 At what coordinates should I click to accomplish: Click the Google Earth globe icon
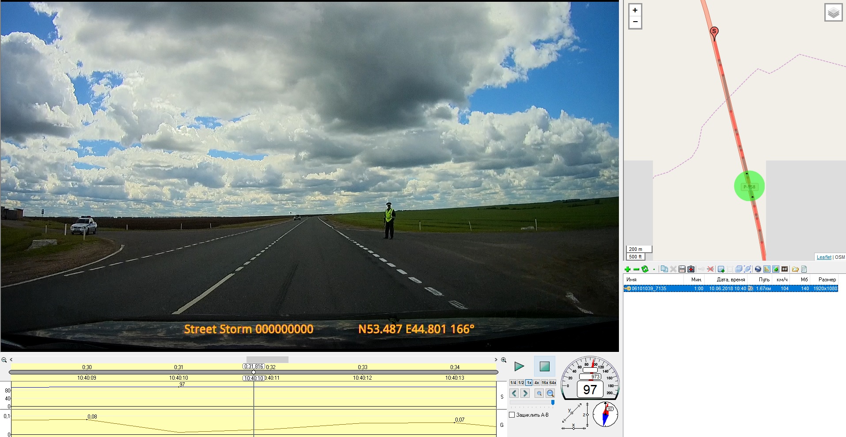pyautogui.click(x=758, y=269)
